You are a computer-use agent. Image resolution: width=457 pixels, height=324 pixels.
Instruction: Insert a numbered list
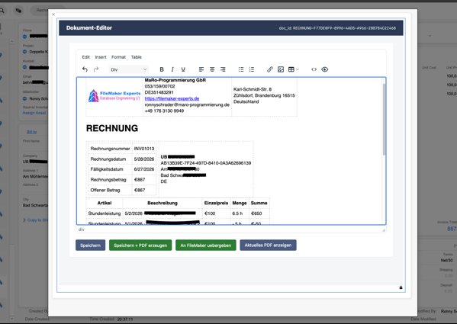pyautogui.click(x=252, y=69)
